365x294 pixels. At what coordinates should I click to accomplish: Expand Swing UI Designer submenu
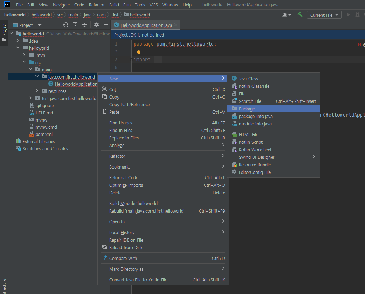[x=273, y=157]
